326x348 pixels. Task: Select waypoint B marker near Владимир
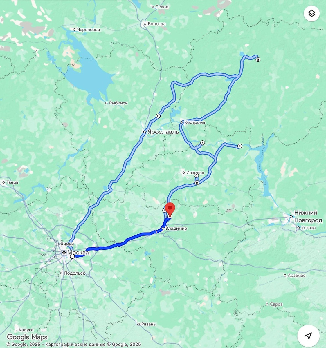pyautogui.click(x=164, y=210)
